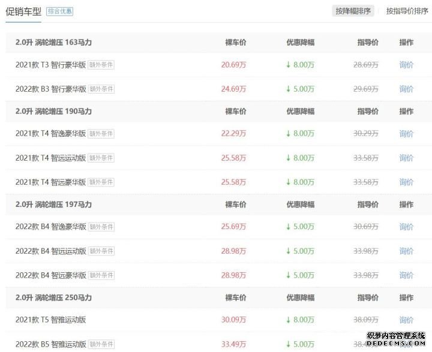
Task: Open 额外条件 tag on 2022款 B3 row
Action: (x=101, y=89)
